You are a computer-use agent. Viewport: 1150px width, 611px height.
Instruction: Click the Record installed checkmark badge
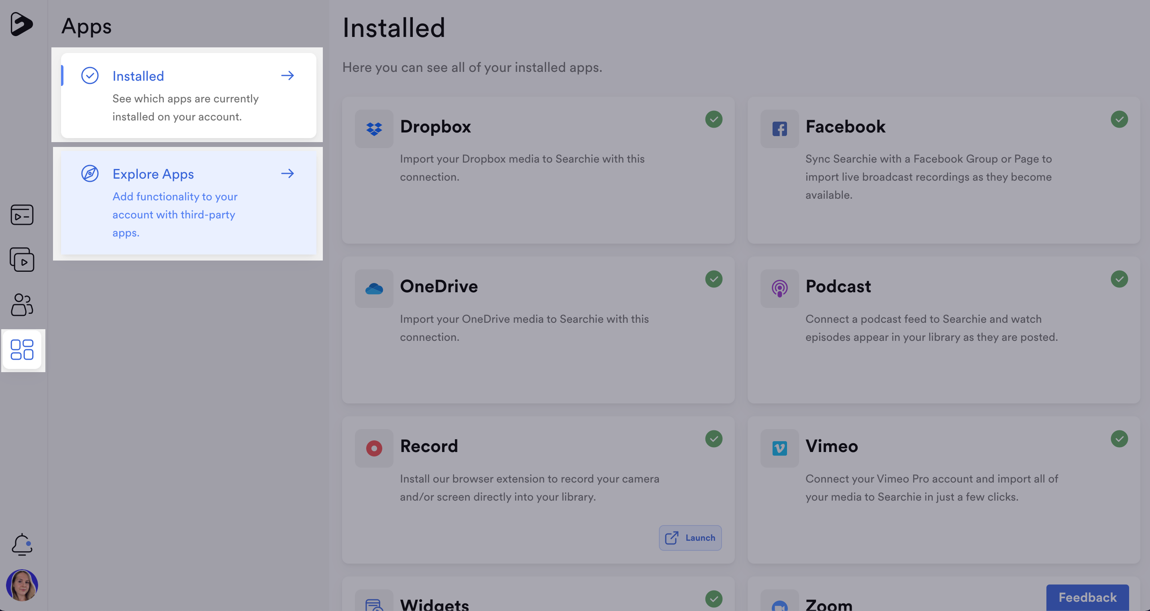tap(714, 439)
